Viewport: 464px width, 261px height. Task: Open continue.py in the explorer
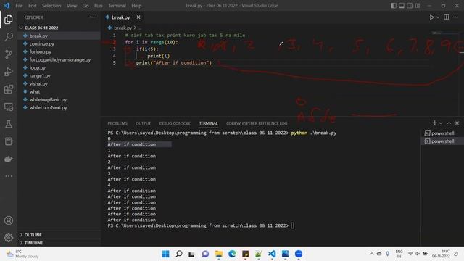pos(42,43)
